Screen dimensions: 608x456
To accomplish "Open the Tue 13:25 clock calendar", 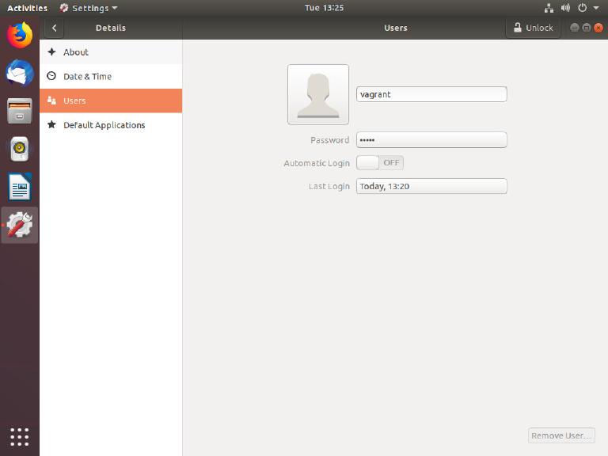I will 324,8.
